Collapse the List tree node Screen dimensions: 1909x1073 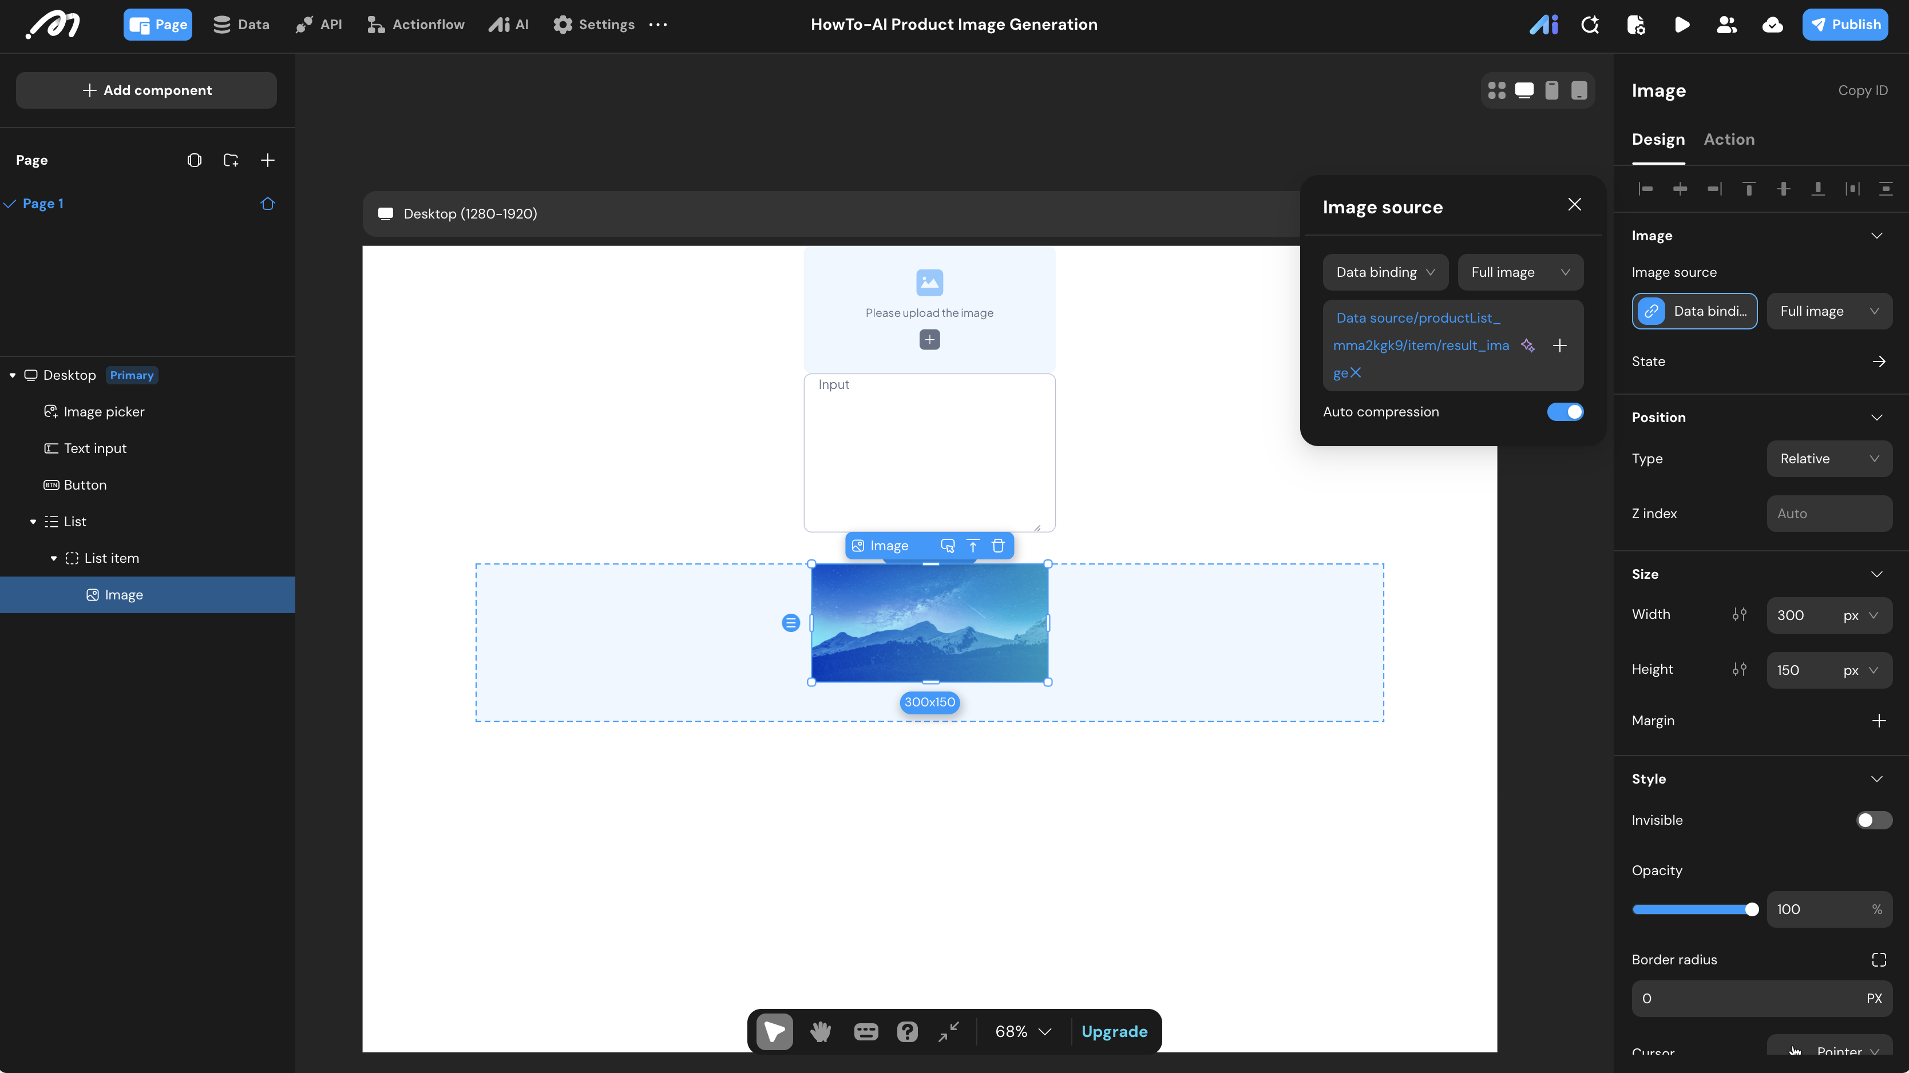click(33, 521)
